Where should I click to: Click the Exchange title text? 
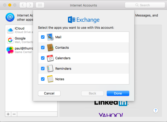pyautogui.click(x=88, y=20)
